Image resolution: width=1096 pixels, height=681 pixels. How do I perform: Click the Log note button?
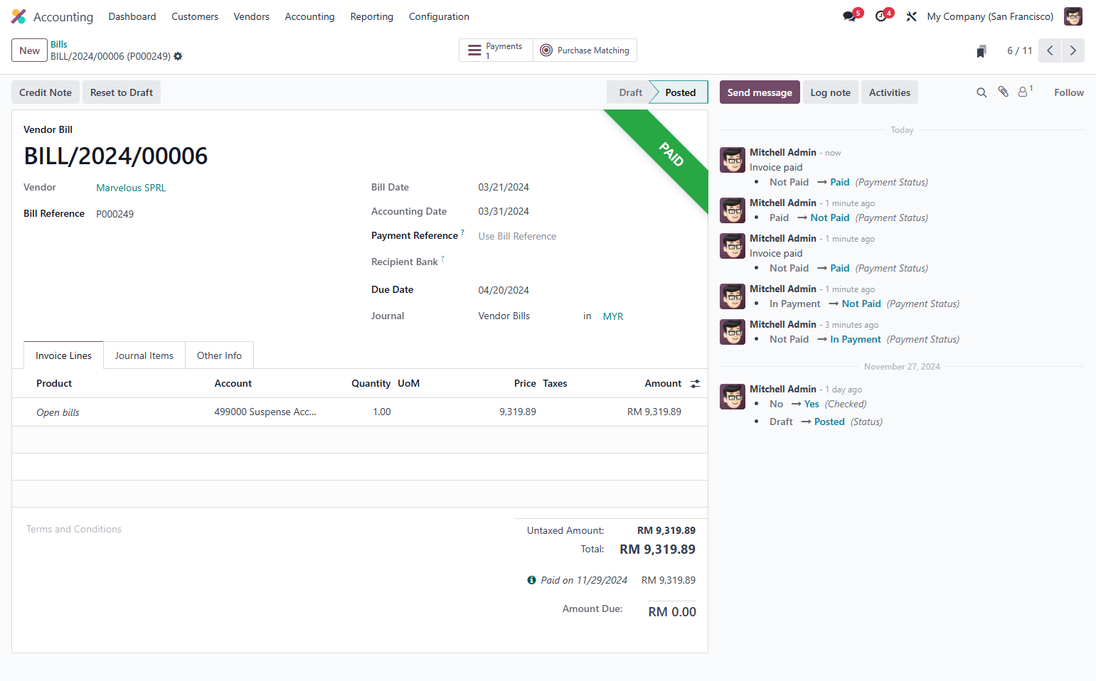[830, 92]
